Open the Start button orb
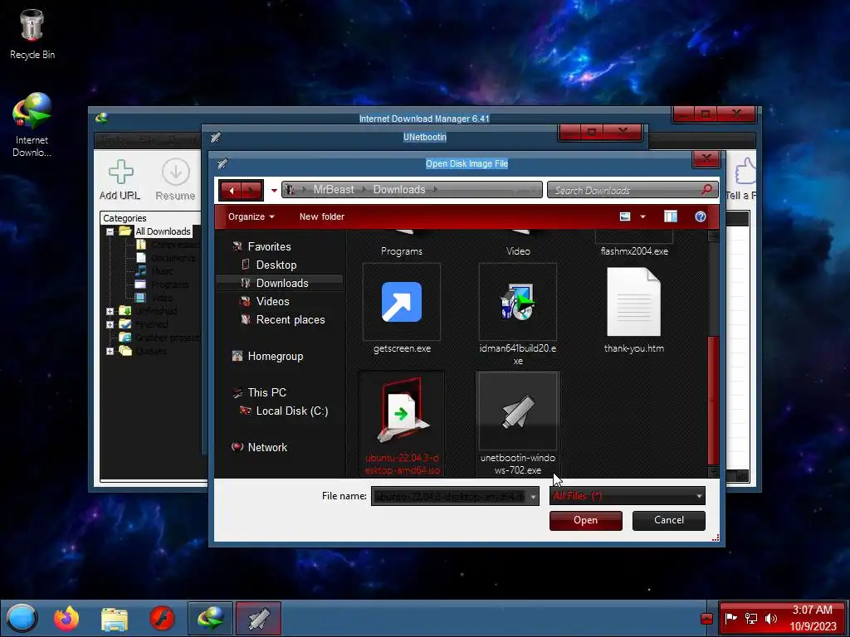Viewport: 850px width, 637px height. click(22, 618)
